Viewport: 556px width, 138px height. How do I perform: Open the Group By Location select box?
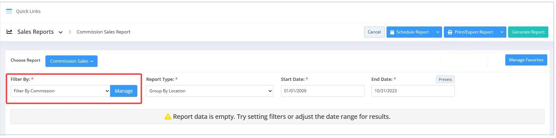click(x=210, y=91)
